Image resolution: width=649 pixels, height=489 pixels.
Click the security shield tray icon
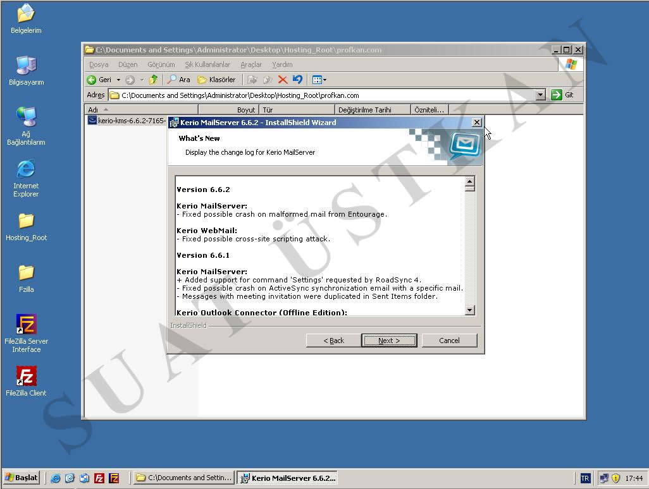[x=616, y=478]
